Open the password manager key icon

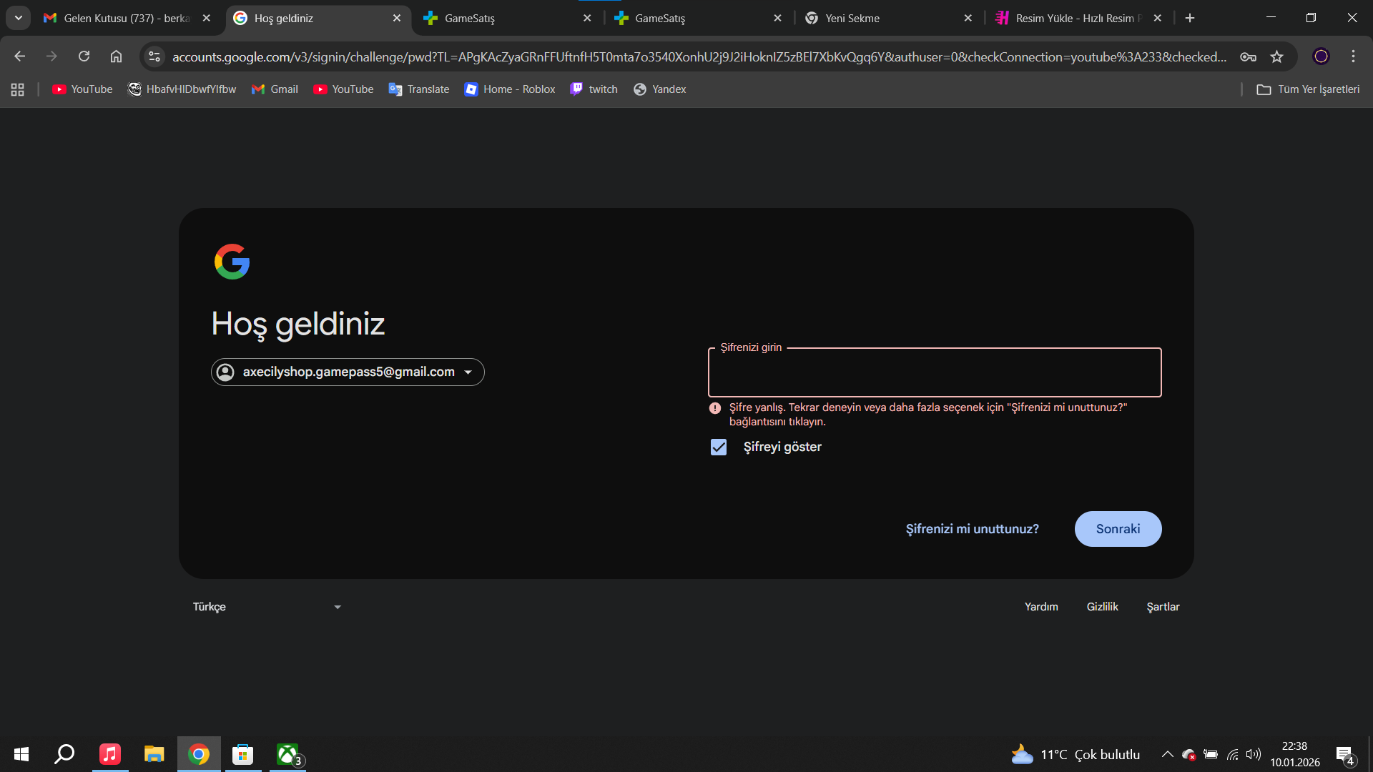point(1248,56)
